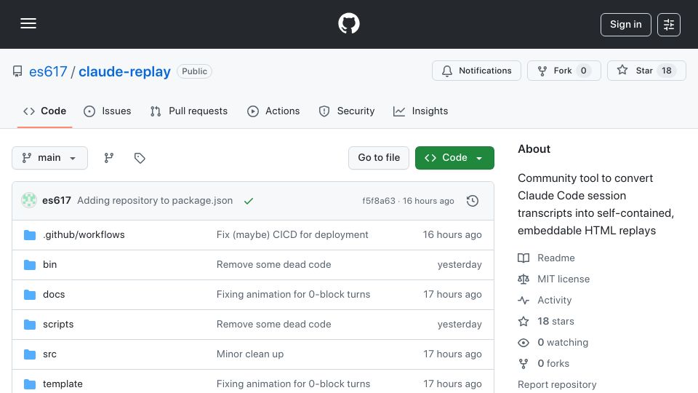Expand the main branch dropdown

[x=49, y=158]
